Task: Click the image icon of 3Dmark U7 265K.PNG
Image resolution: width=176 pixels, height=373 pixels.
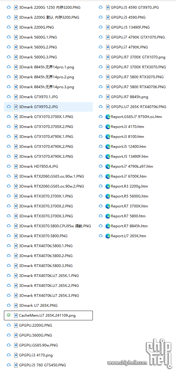Action: (16, 306)
